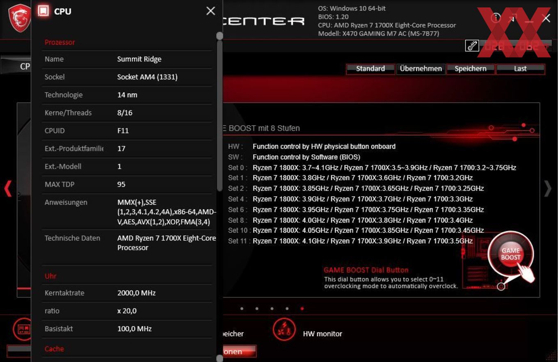Click the 2000,0 MHz Kerntaktrate value
This screenshot has width=558, height=362.
[x=136, y=293]
